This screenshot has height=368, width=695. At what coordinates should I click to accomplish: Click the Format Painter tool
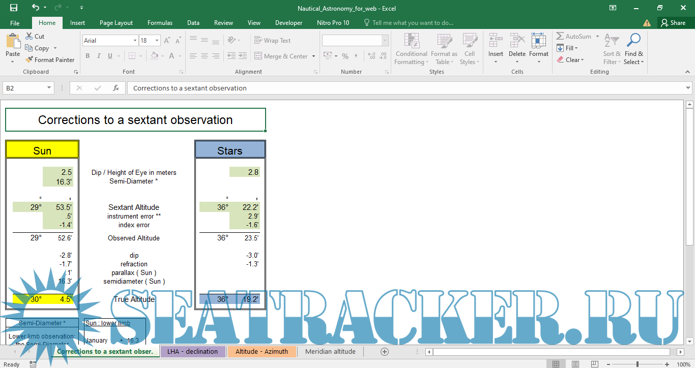click(50, 59)
